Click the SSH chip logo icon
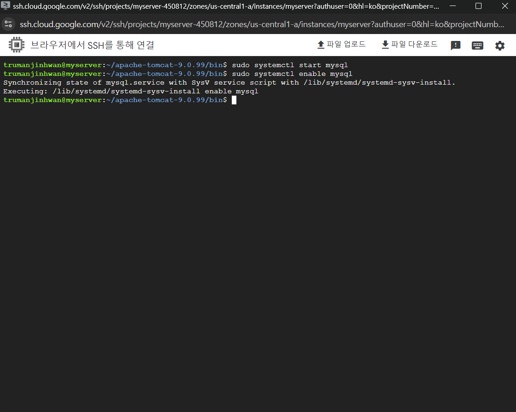The width and height of the screenshot is (516, 412). pos(17,45)
